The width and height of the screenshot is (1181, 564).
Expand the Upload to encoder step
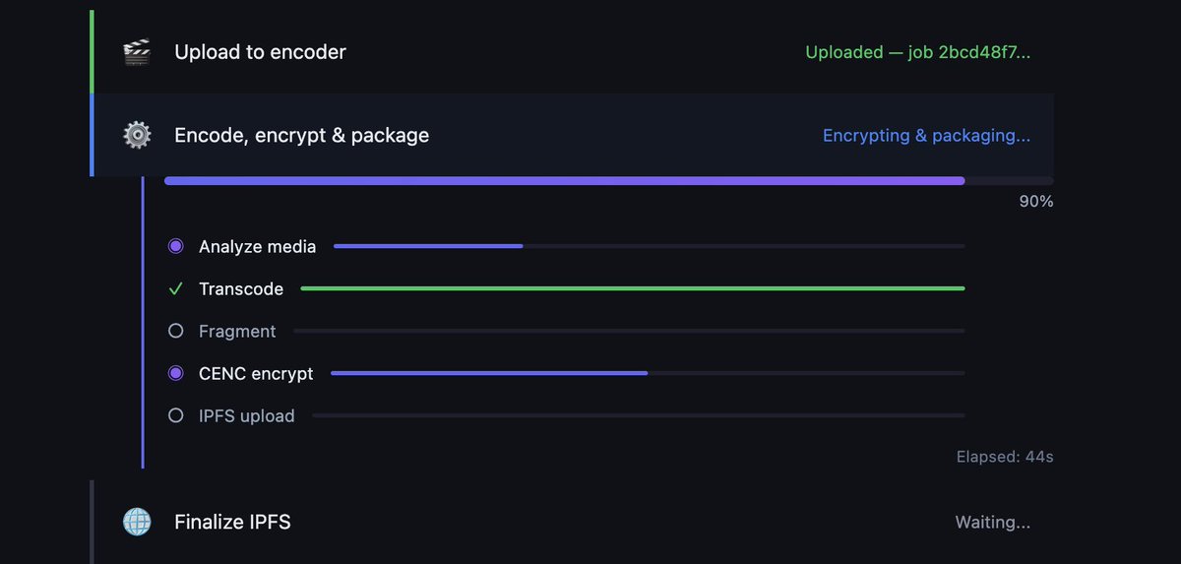[x=260, y=52]
